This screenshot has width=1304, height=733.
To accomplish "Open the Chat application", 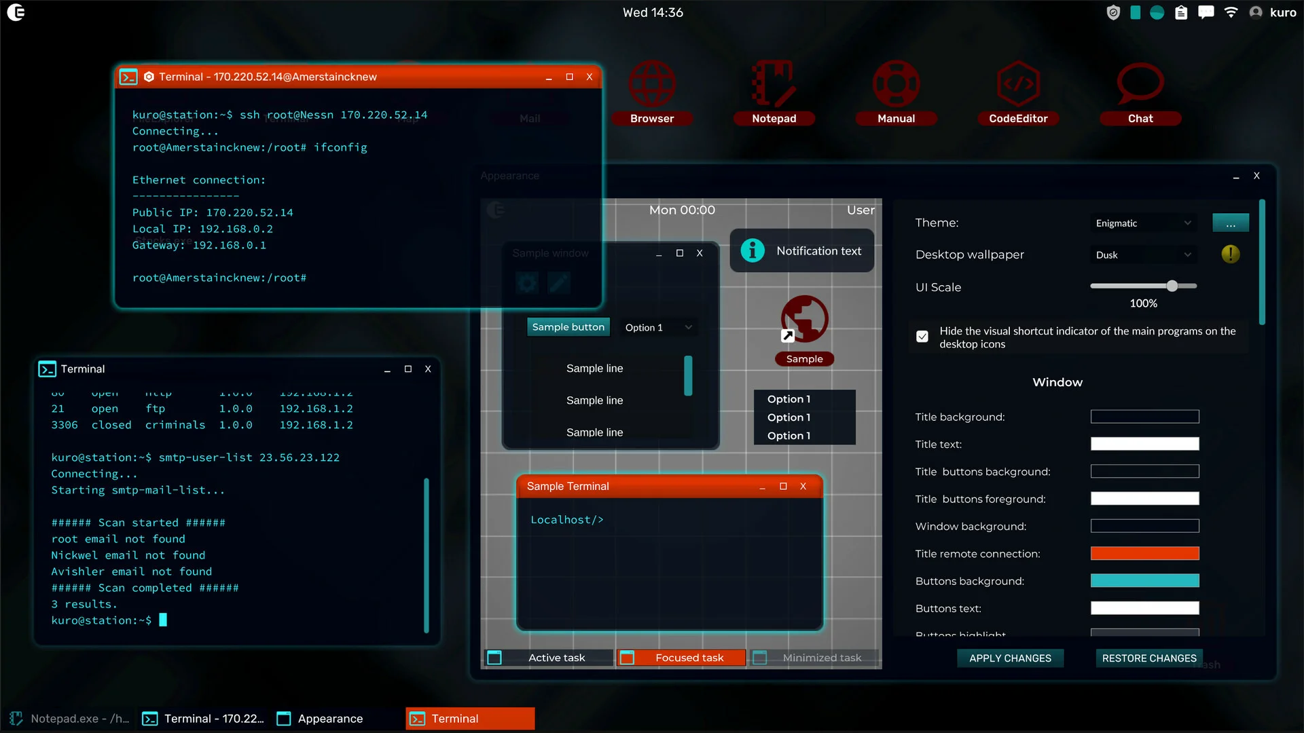I will [1140, 86].
